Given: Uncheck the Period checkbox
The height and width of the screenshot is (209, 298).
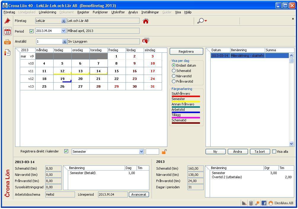Looking at the screenshot, I should [x=32, y=31].
